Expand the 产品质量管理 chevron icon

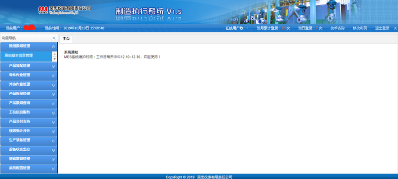click(x=53, y=94)
